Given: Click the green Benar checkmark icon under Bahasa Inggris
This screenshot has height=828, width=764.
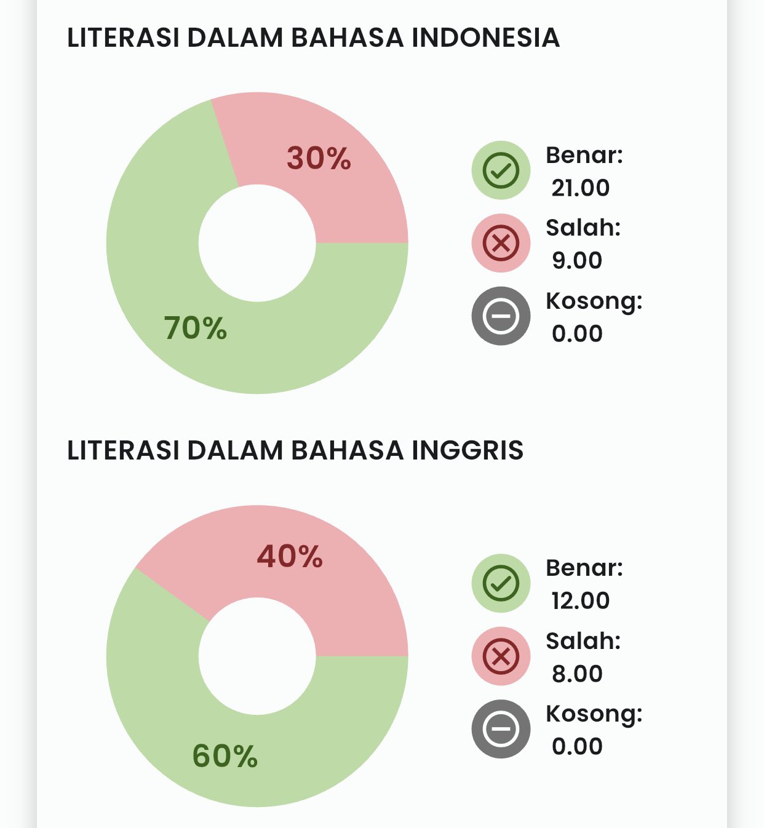Looking at the screenshot, I should [x=501, y=583].
